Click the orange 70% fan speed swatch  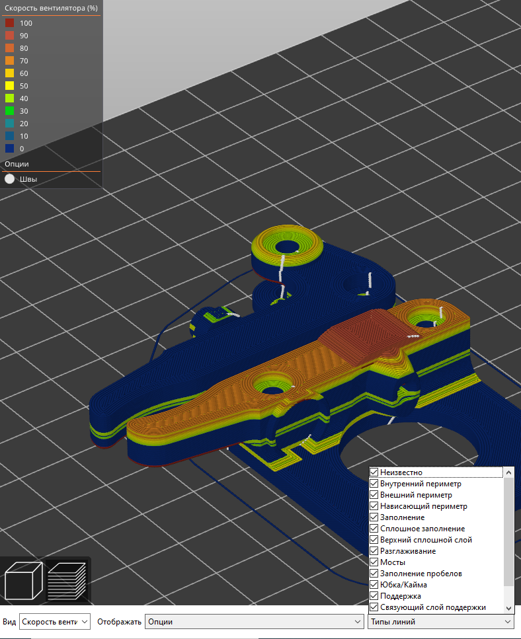10,61
